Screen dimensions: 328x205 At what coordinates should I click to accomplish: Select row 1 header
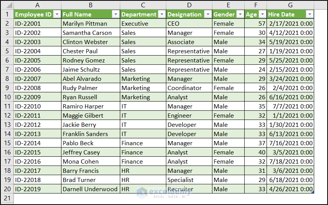[x=7, y=14]
